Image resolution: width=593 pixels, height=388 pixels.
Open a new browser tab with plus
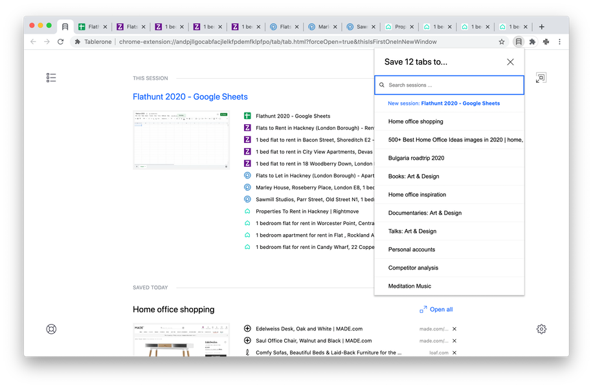click(542, 27)
